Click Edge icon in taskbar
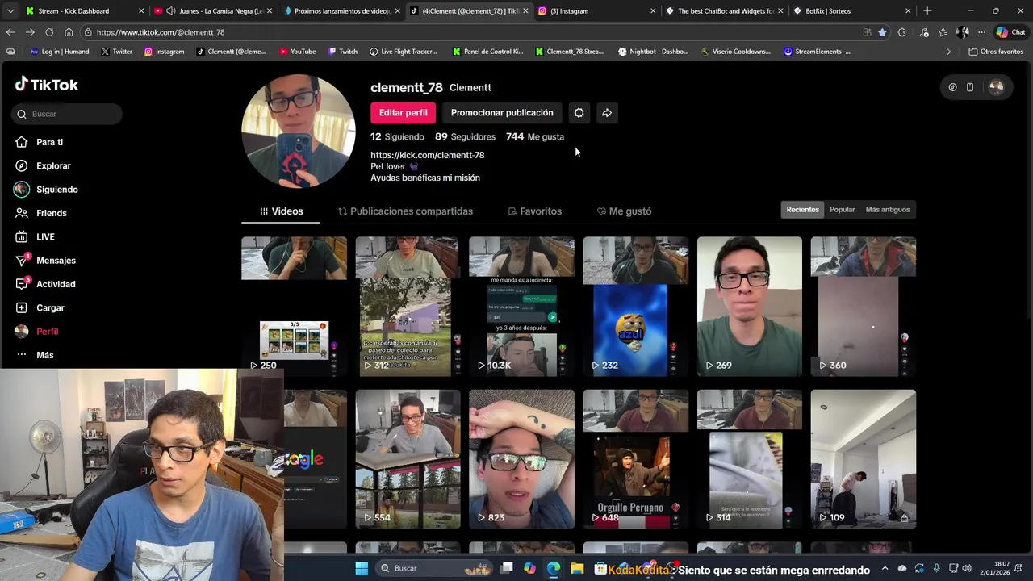Image resolution: width=1033 pixels, height=581 pixels. [553, 568]
